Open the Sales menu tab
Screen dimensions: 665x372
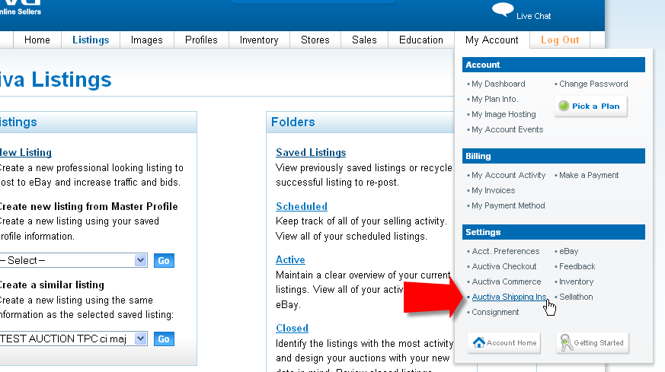(x=364, y=40)
